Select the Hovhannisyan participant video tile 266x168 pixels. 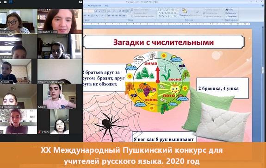(19, 96)
